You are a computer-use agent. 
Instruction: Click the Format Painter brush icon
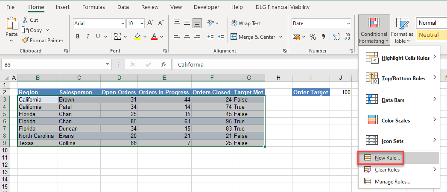(x=26, y=41)
